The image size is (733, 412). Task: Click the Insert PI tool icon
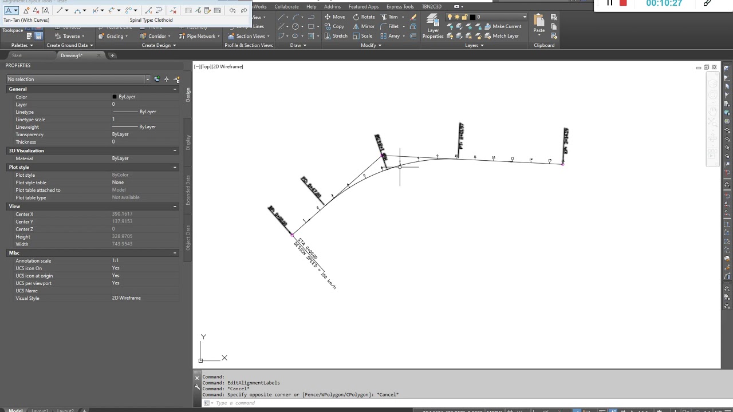click(x=26, y=10)
